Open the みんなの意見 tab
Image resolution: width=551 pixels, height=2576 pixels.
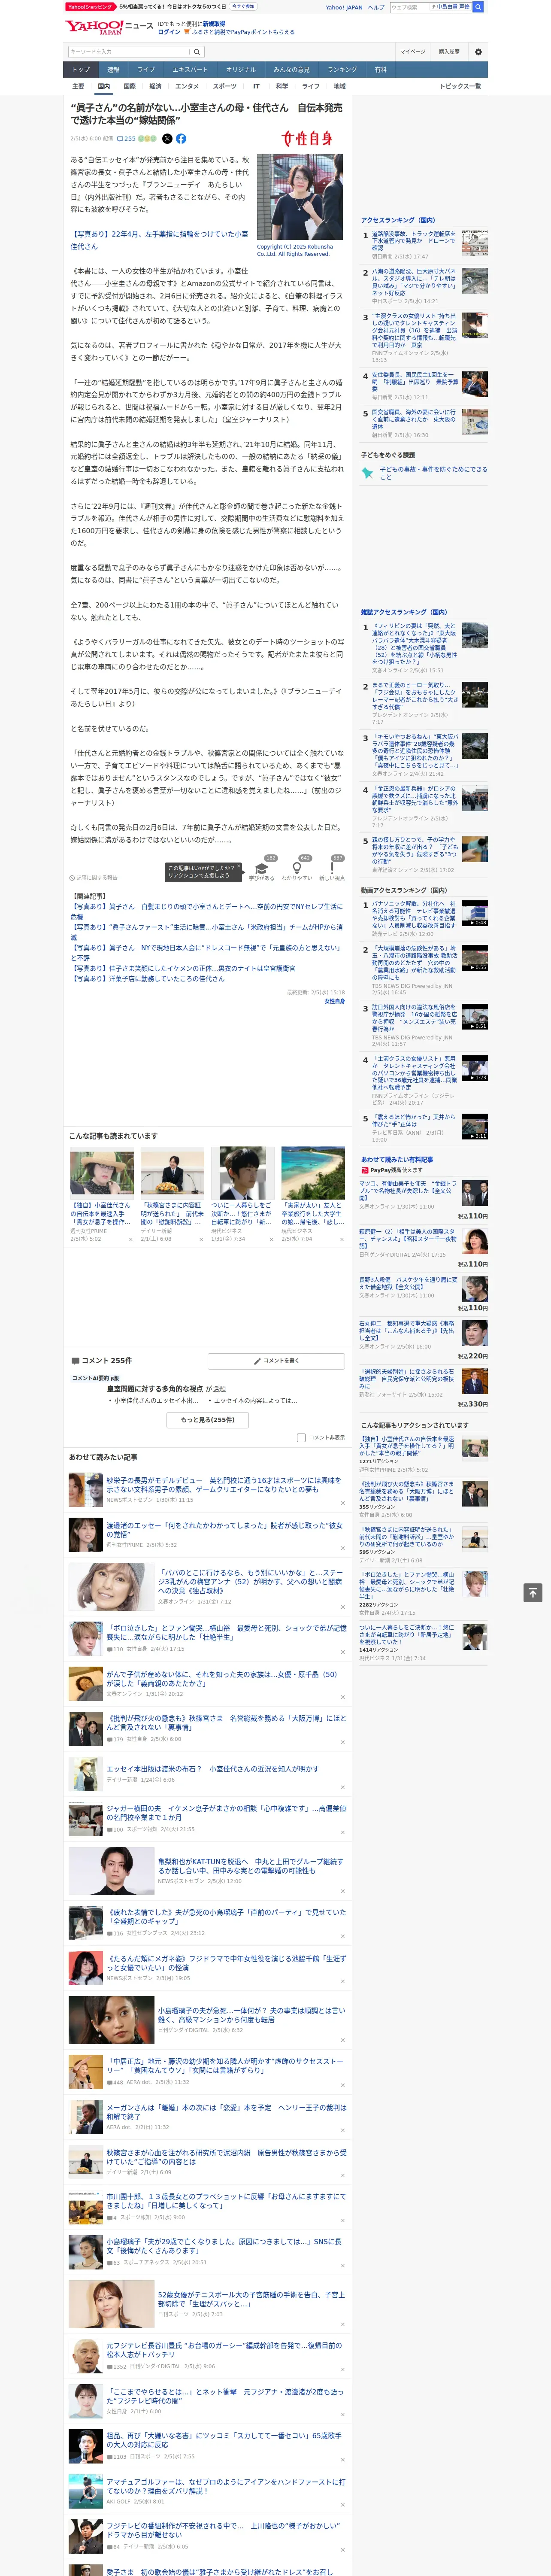292,69
